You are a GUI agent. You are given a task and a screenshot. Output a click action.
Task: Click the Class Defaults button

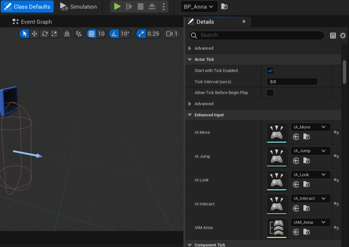(27, 6)
